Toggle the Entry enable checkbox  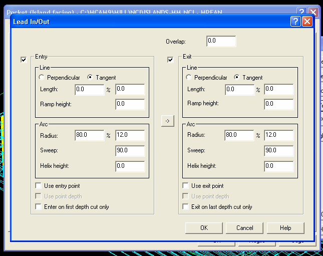coord(24,60)
